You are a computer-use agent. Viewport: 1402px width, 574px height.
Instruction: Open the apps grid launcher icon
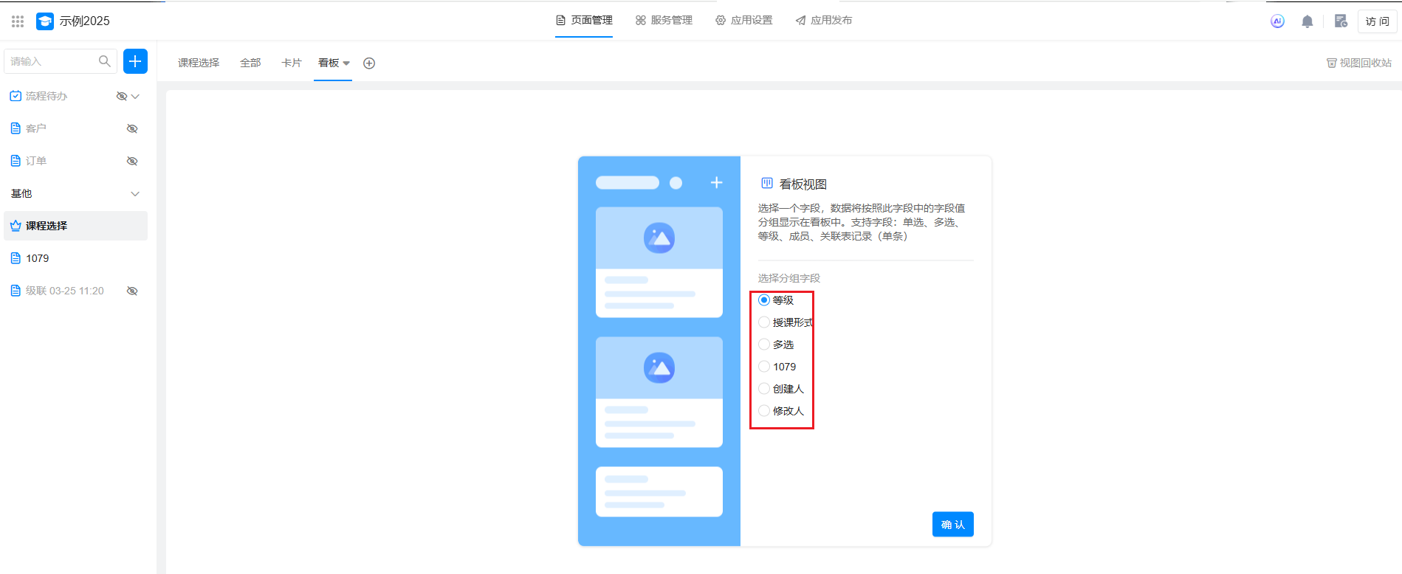(18, 21)
